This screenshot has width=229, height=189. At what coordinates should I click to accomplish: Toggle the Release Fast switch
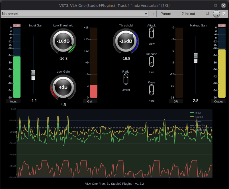(152, 61)
